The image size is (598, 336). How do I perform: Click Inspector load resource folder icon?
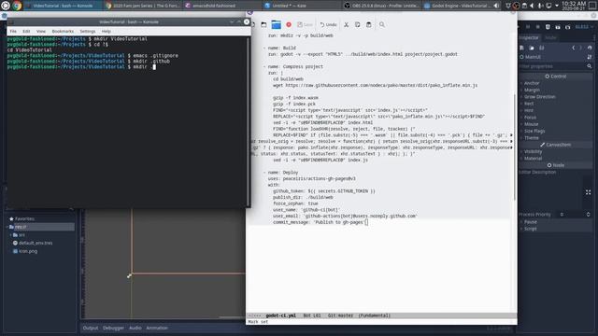click(x=532, y=48)
